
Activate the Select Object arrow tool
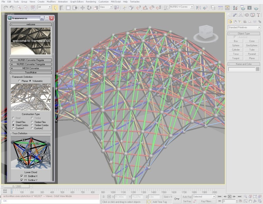click(55, 7)
